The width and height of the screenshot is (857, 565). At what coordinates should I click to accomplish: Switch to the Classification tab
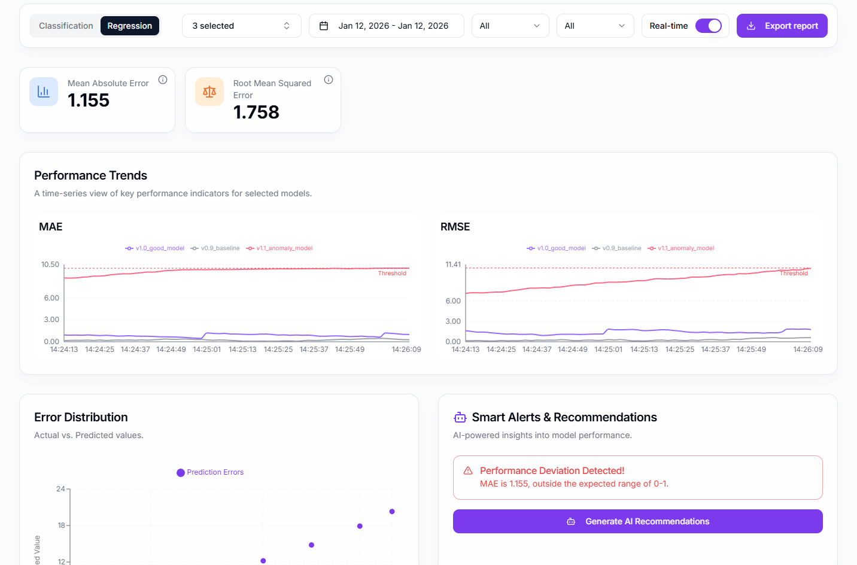pyautogui.click(x=66, y=26)
